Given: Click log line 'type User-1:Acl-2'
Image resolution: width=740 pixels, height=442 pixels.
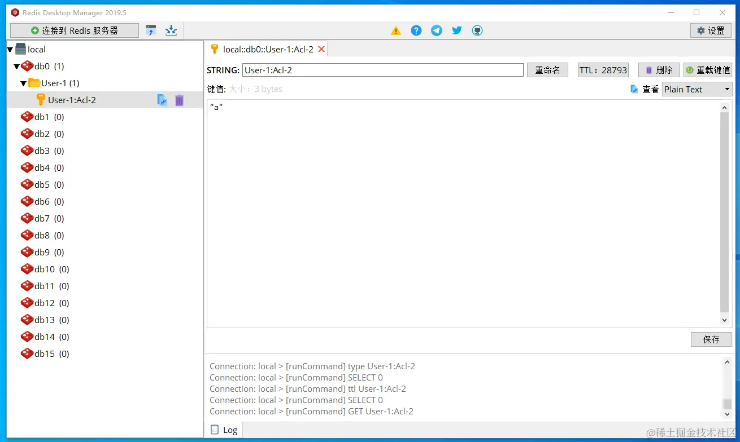Looking at the screenshot, I should coord(312,366).
